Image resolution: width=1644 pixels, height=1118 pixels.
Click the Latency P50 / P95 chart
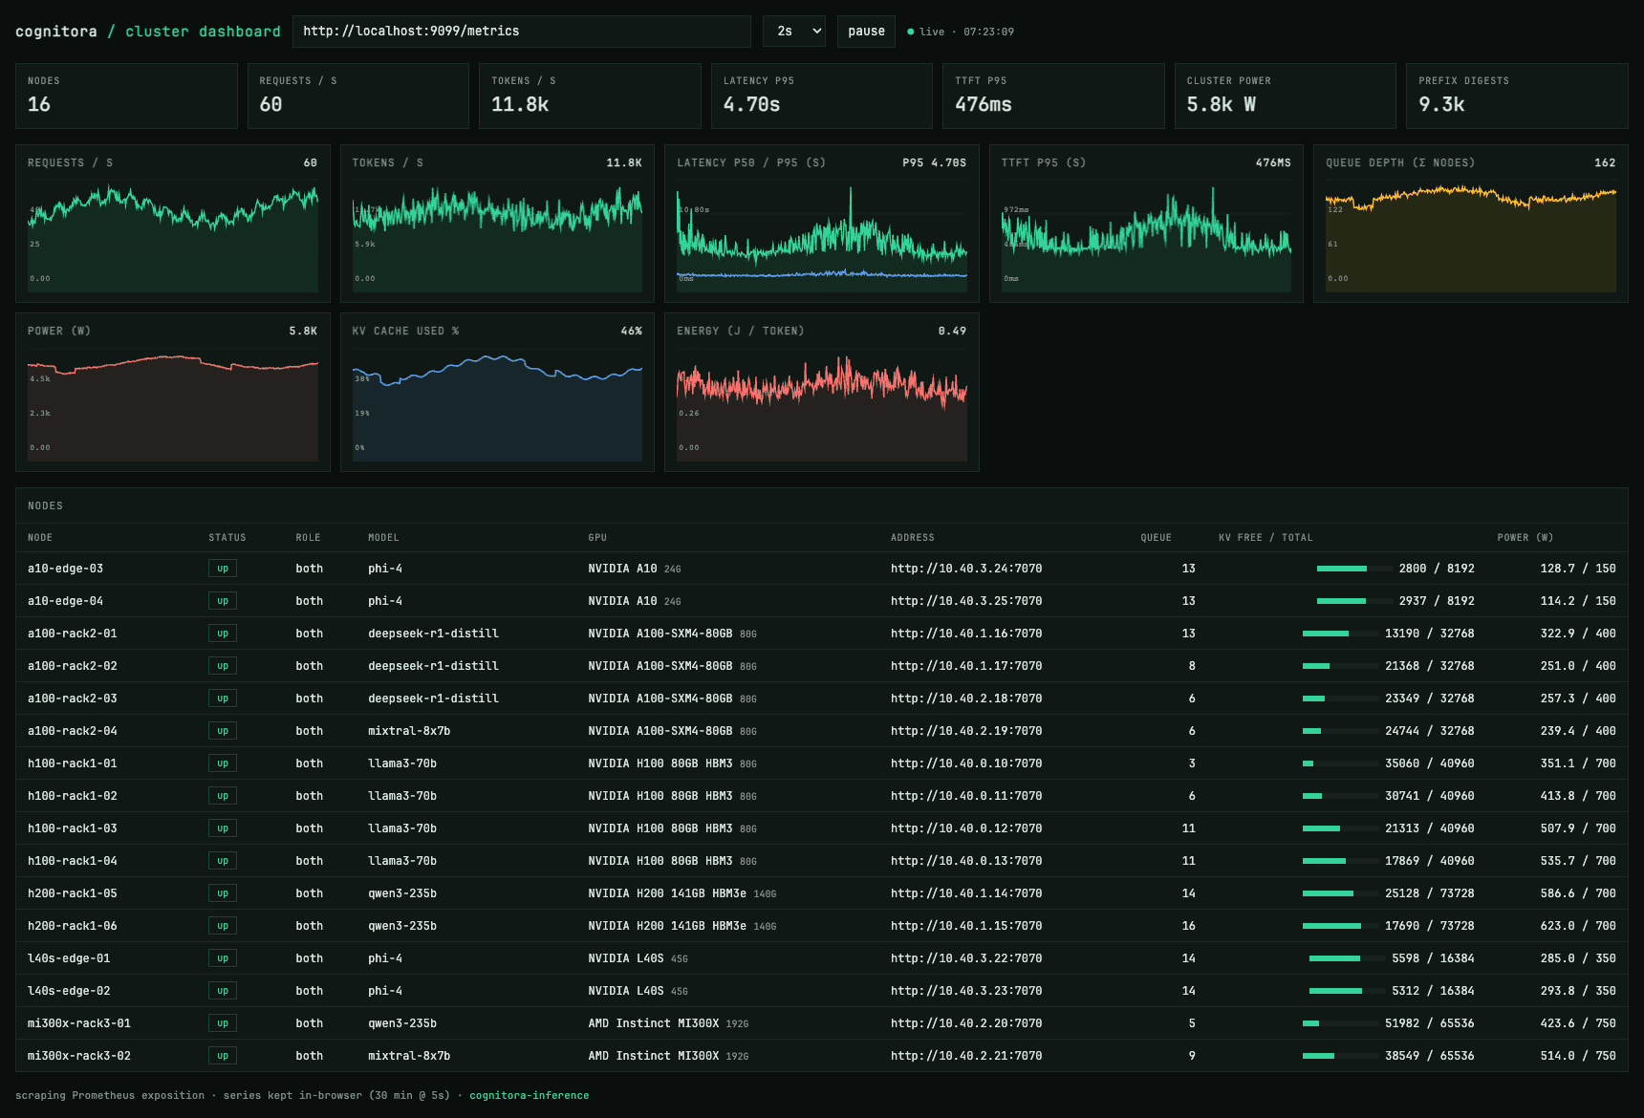(x=822, y=224)
